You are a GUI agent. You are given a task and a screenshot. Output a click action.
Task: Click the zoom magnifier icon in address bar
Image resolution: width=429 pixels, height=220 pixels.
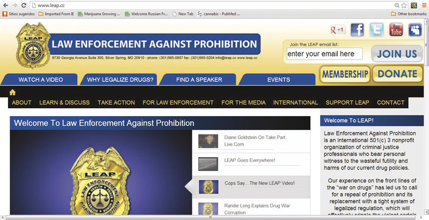pos(397,5)
